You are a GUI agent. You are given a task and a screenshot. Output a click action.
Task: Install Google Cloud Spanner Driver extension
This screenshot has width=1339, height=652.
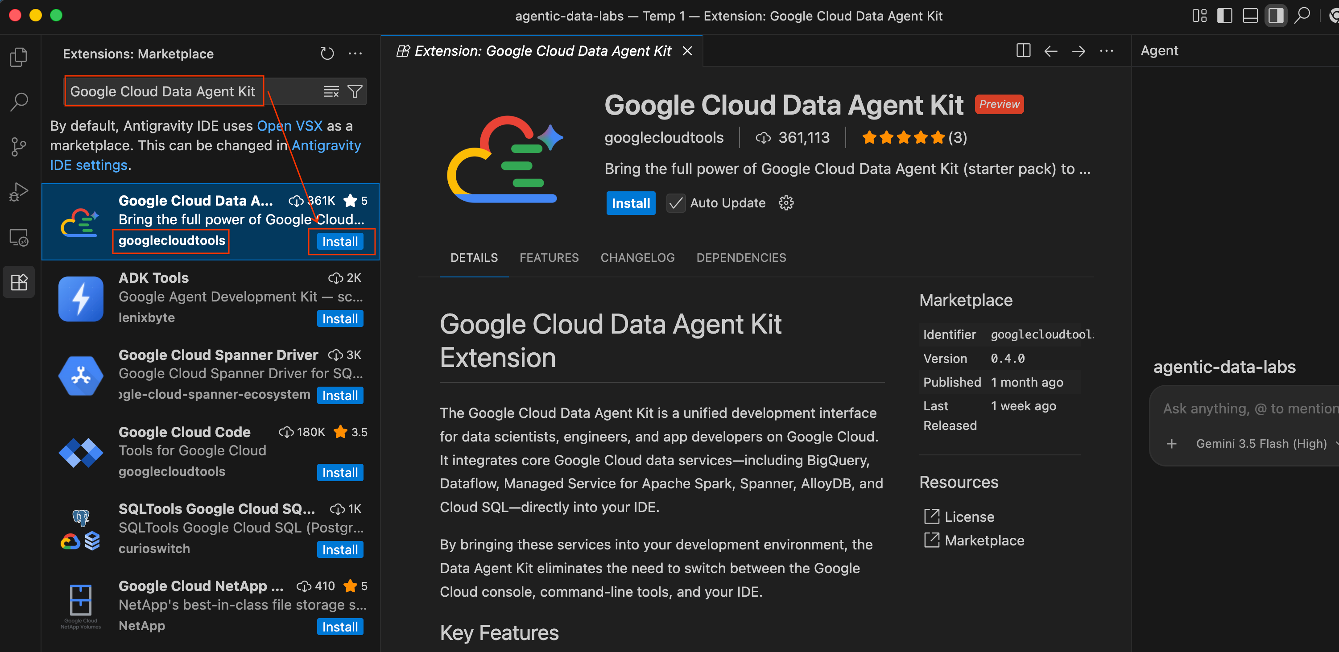click(x=340, y=396)
